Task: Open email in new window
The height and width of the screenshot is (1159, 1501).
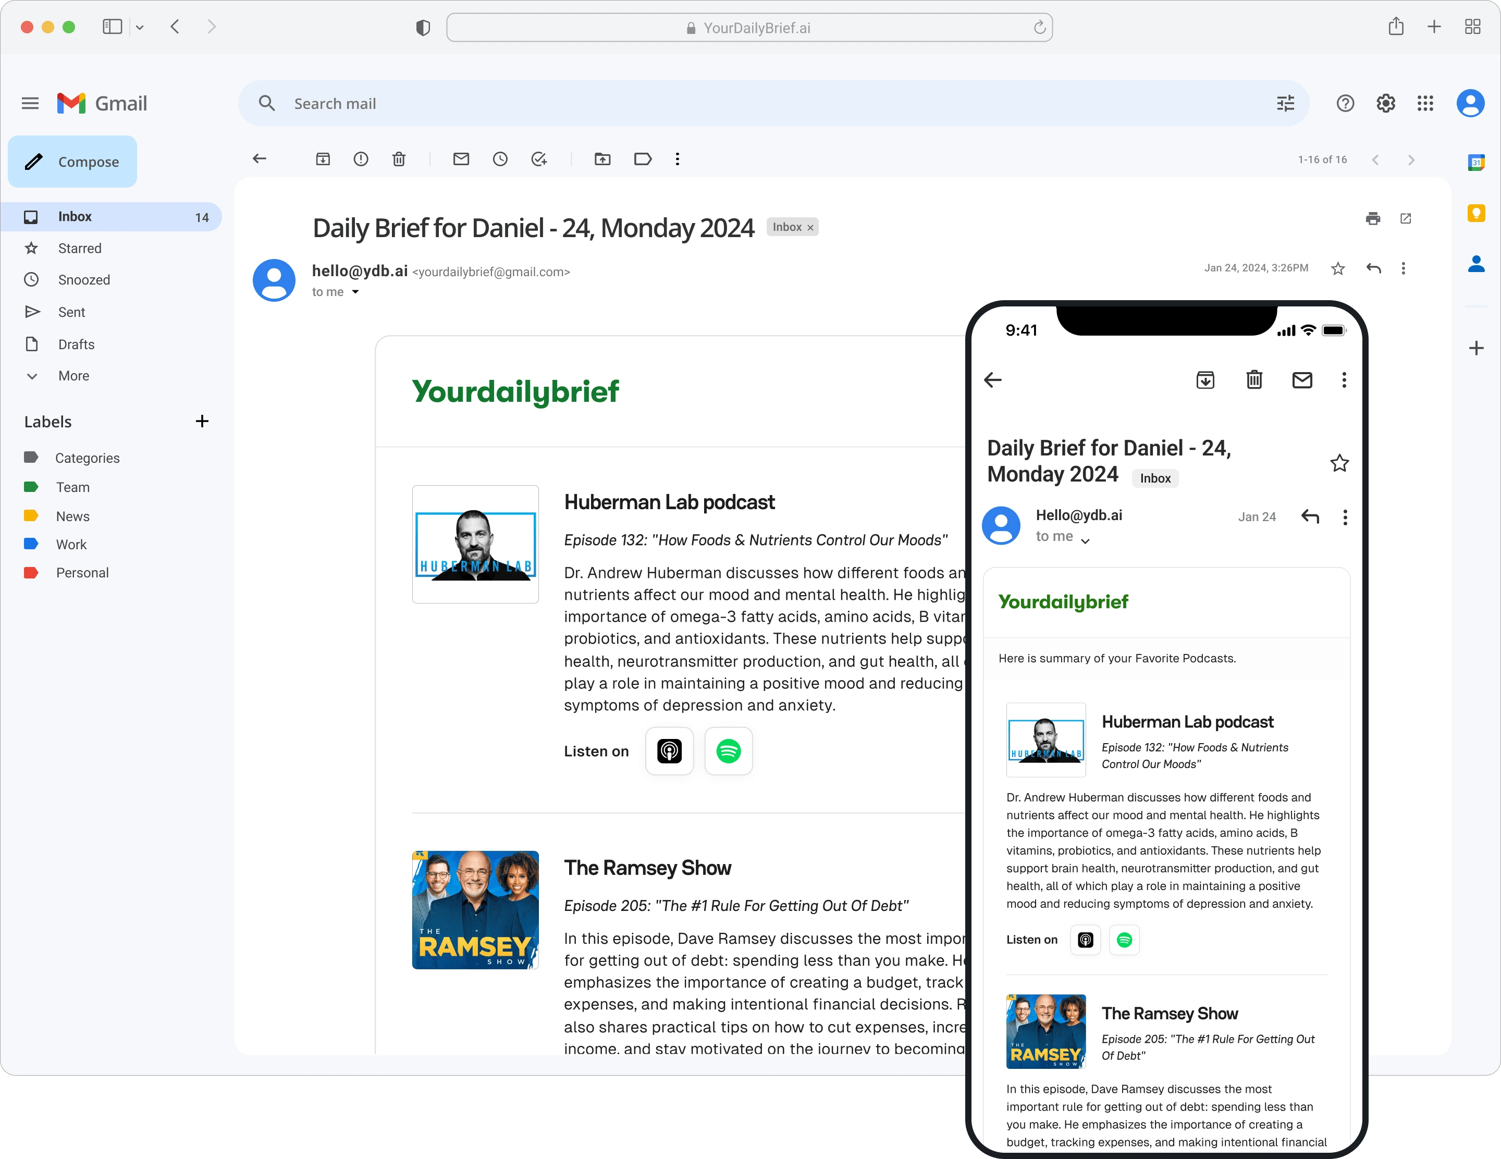Action: [1406, 218]
